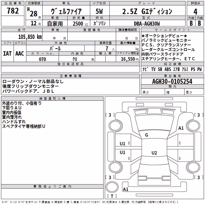Select 検査員記入欄 section header

(52, 99)
